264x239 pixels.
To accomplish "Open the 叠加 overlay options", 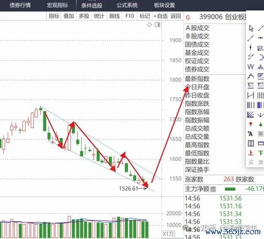I will [x=69, y=16].
